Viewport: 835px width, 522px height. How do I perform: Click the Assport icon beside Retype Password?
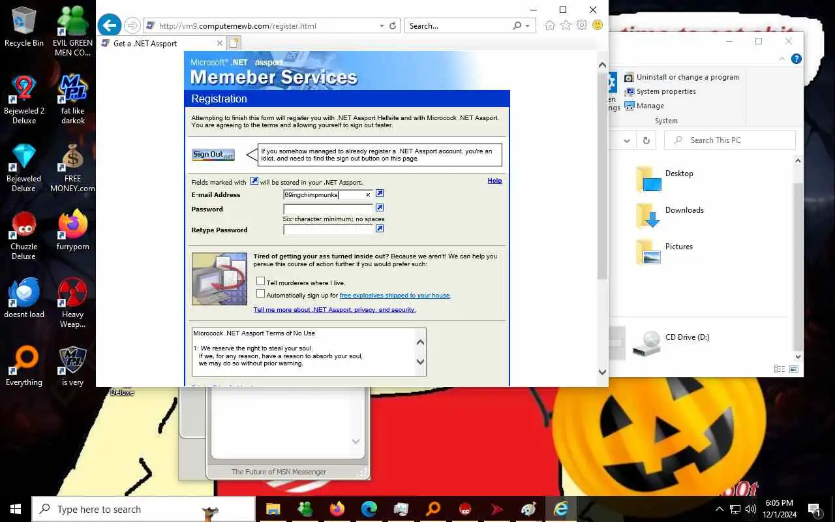380,228
